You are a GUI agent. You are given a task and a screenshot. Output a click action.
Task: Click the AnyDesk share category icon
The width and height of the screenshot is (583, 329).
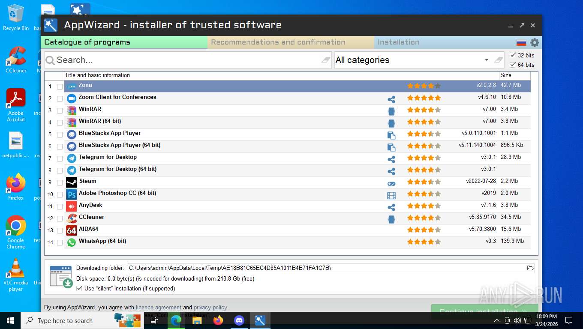391,207
